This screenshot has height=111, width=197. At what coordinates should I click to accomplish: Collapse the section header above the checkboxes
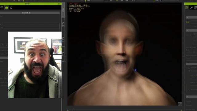191,64
